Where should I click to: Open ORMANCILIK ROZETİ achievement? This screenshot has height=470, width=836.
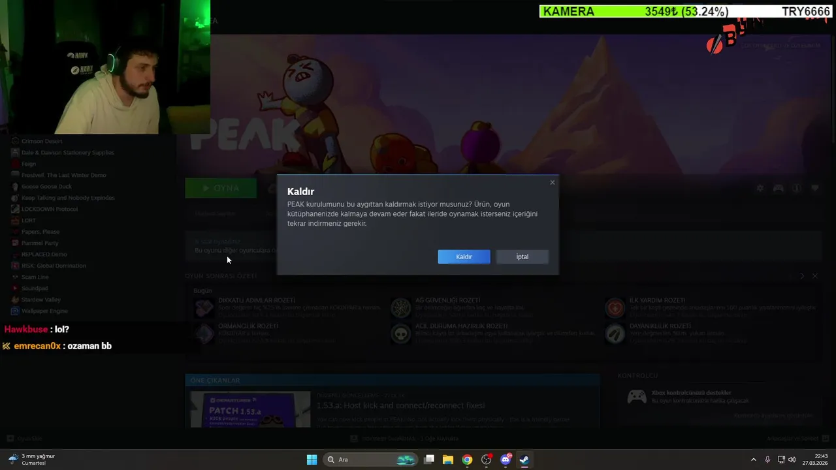pyautogui.click(x=248, y=326)
